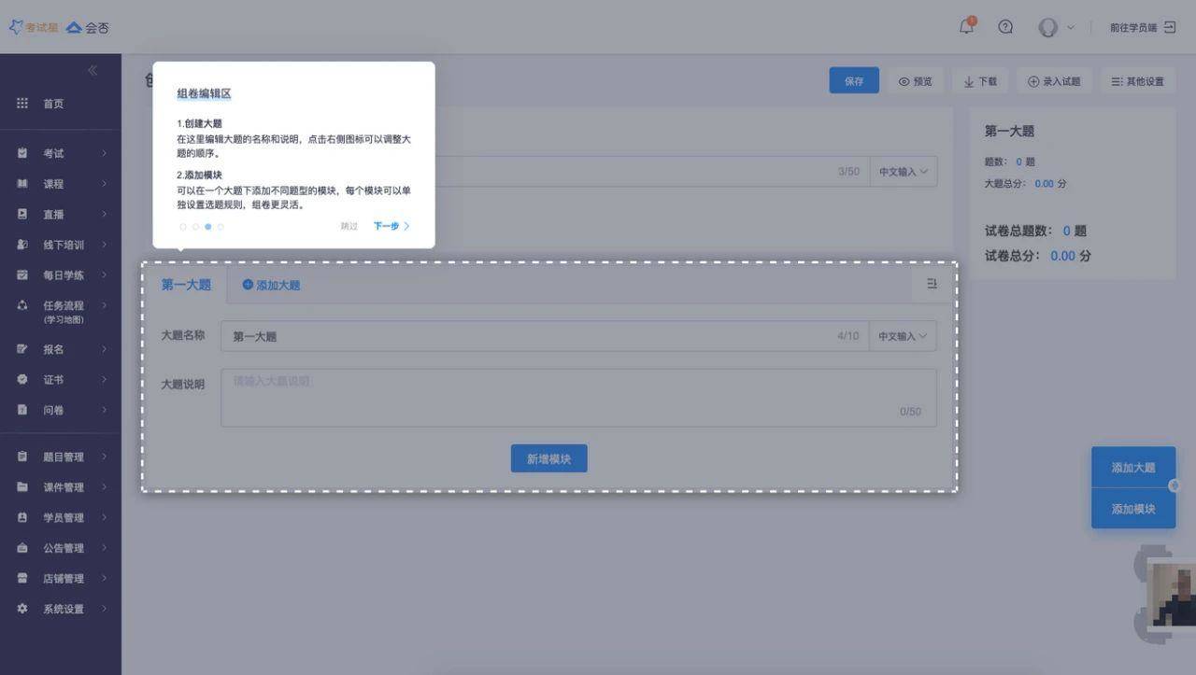Image resolution: width=1196 pixels, height=675 pixels.
Task: Click the 新增模块 button
Action: (548, 458)
